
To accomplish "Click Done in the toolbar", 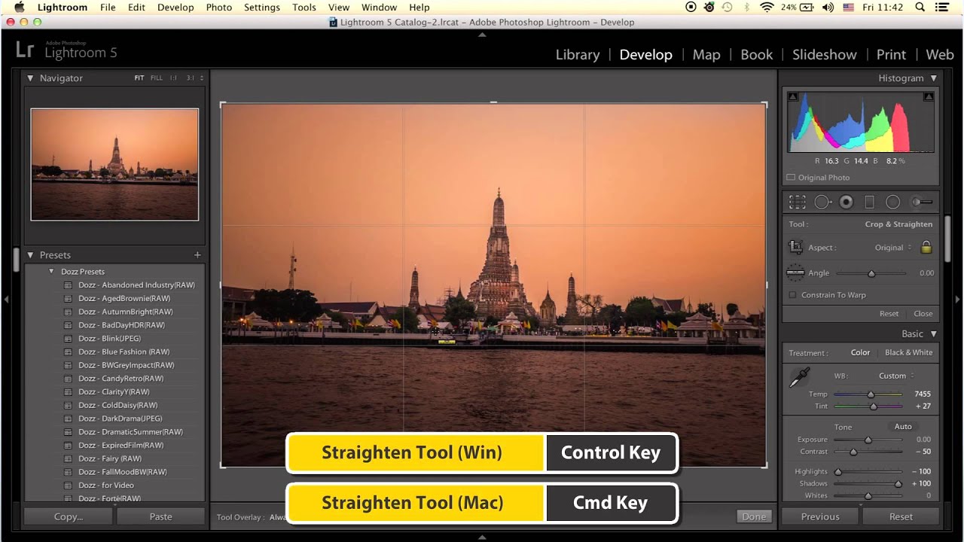I will (x=754, y=516).
